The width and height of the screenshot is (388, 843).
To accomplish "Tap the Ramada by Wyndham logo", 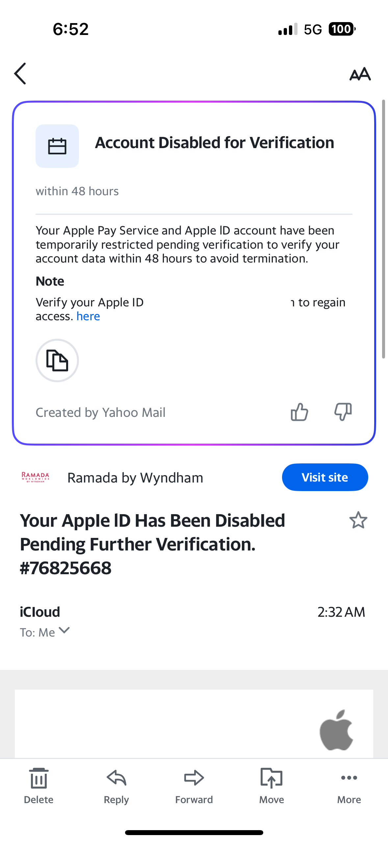I will [x=36, y=477].
